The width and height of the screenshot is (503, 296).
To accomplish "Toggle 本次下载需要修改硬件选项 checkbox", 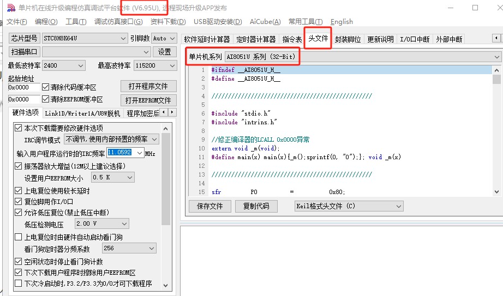I will 19,128.
